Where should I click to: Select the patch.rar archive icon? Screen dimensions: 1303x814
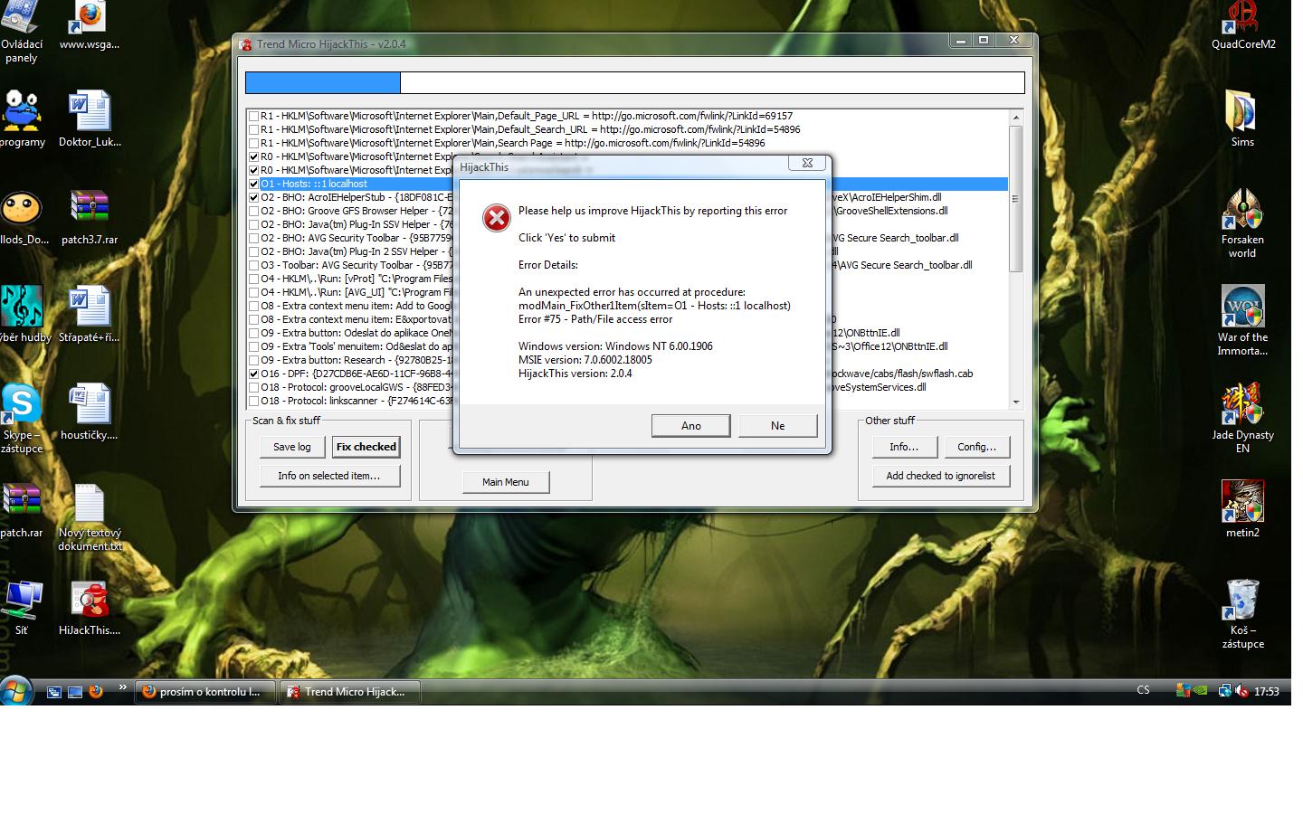(22, 510)
